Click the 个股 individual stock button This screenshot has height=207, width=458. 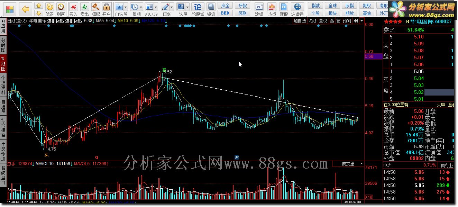coord(315,13)
